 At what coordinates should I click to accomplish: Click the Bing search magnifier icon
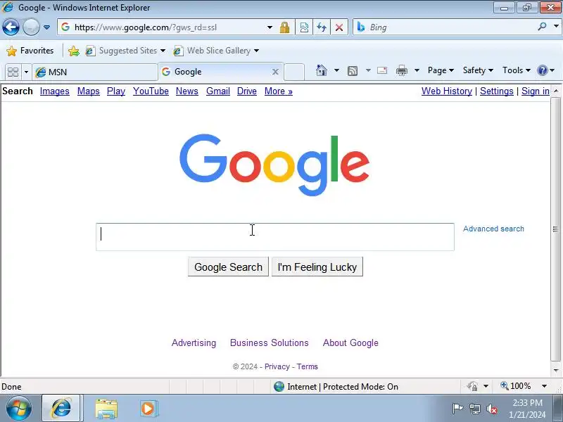pos(542,27)
